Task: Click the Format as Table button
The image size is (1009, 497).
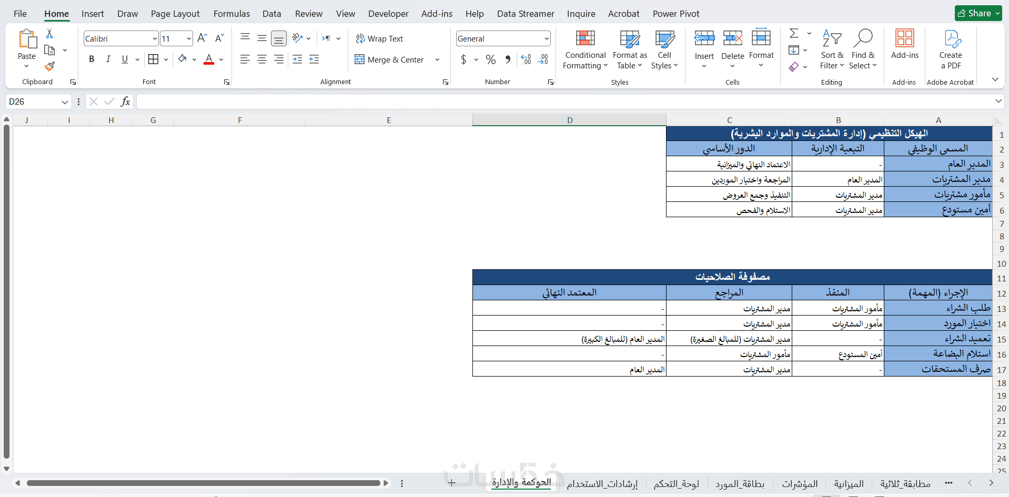Action: tap(630, 49)
